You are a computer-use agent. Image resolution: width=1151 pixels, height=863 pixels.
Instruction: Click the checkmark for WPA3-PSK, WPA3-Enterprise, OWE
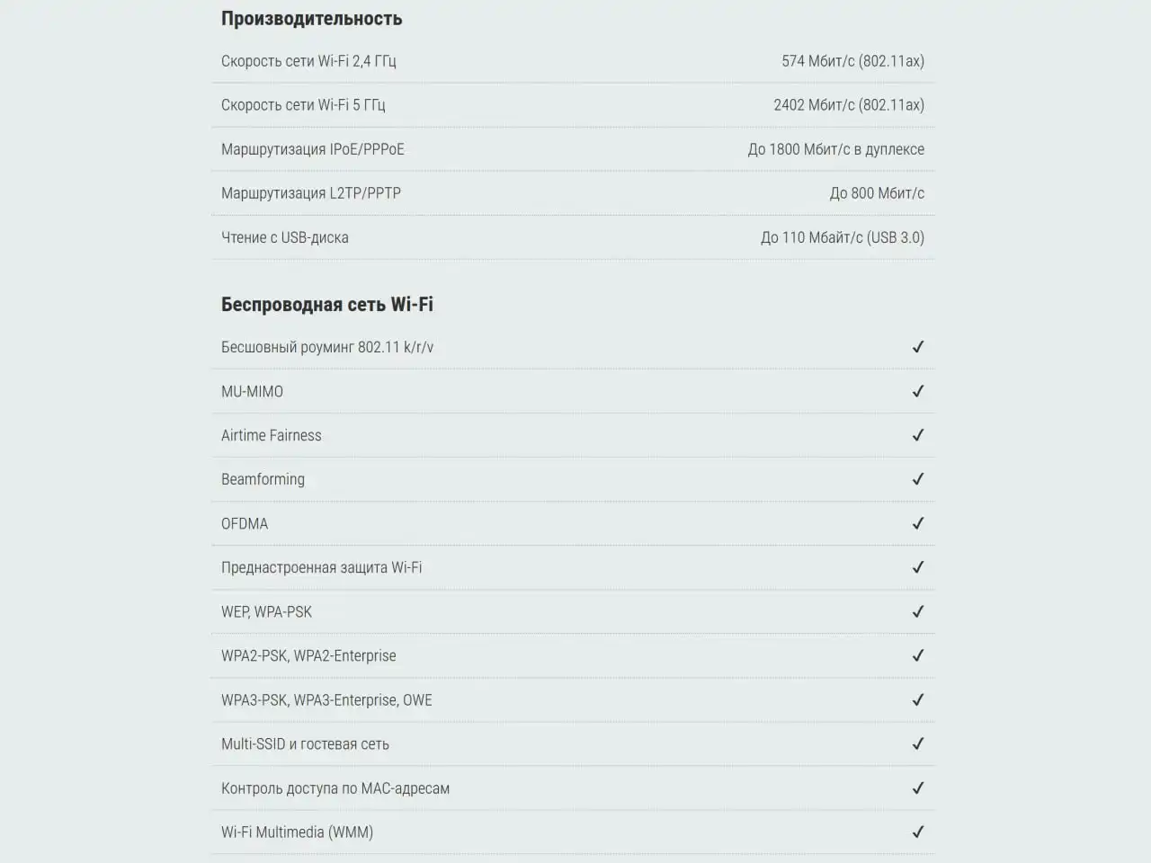(918, 699)
